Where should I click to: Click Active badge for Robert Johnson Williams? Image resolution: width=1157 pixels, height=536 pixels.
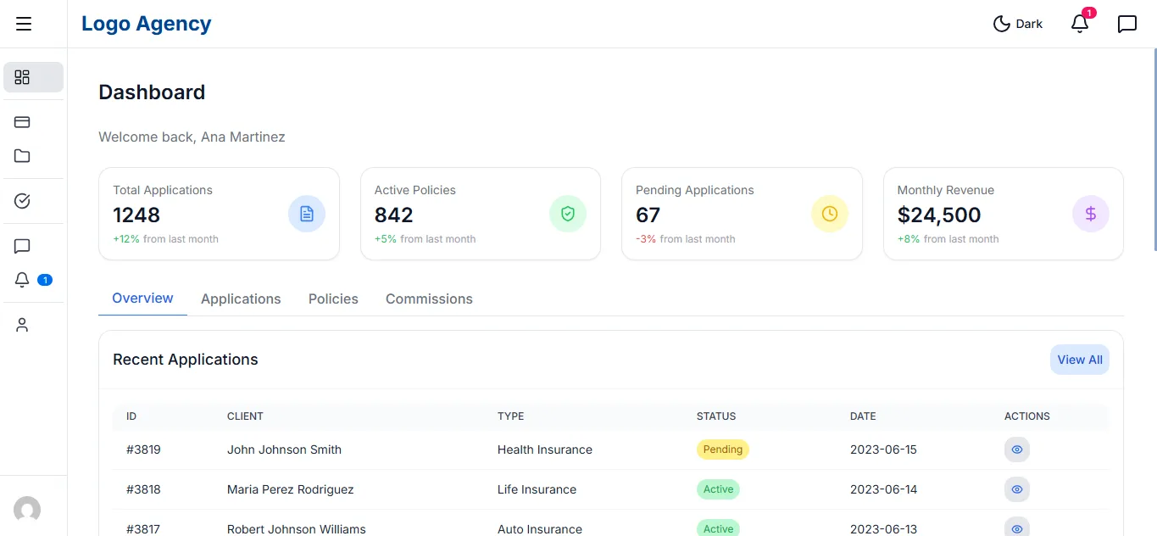pyautogui.click(x=718, y=528)
